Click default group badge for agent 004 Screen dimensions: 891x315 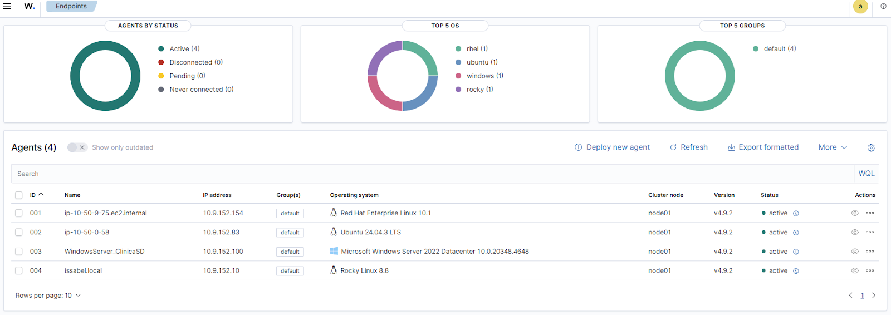pos(290,271)
